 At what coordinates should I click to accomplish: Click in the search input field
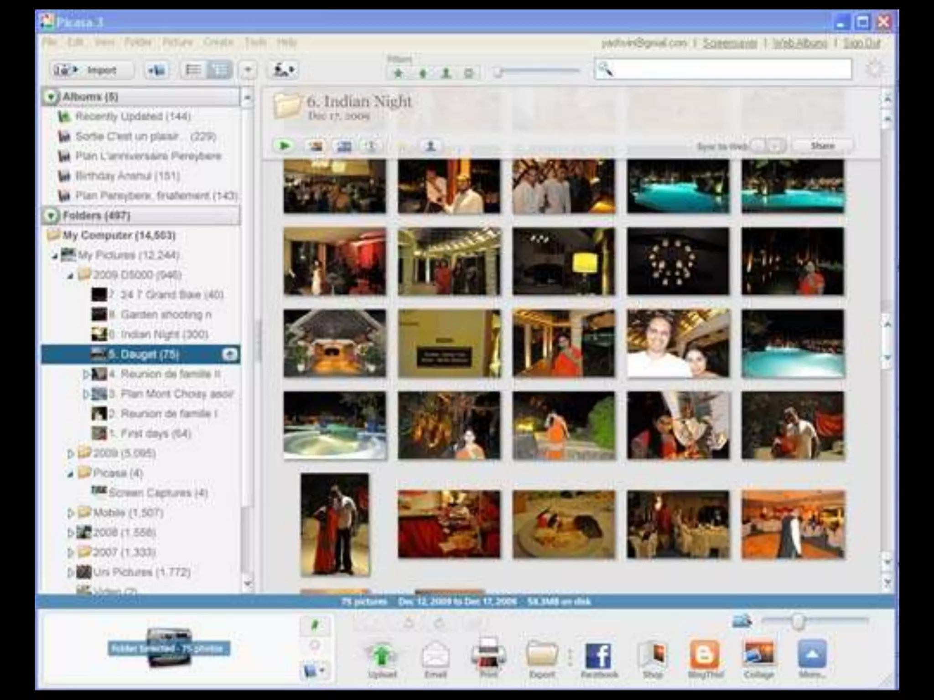730,70
